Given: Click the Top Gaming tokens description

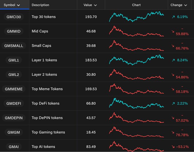Looking at the screenshot, I should pyautogui.click(x=48, y=132).
